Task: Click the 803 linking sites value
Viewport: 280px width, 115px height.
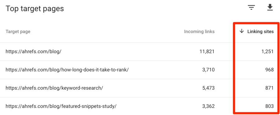Action: pyautogui.click(x=269, y=106)
